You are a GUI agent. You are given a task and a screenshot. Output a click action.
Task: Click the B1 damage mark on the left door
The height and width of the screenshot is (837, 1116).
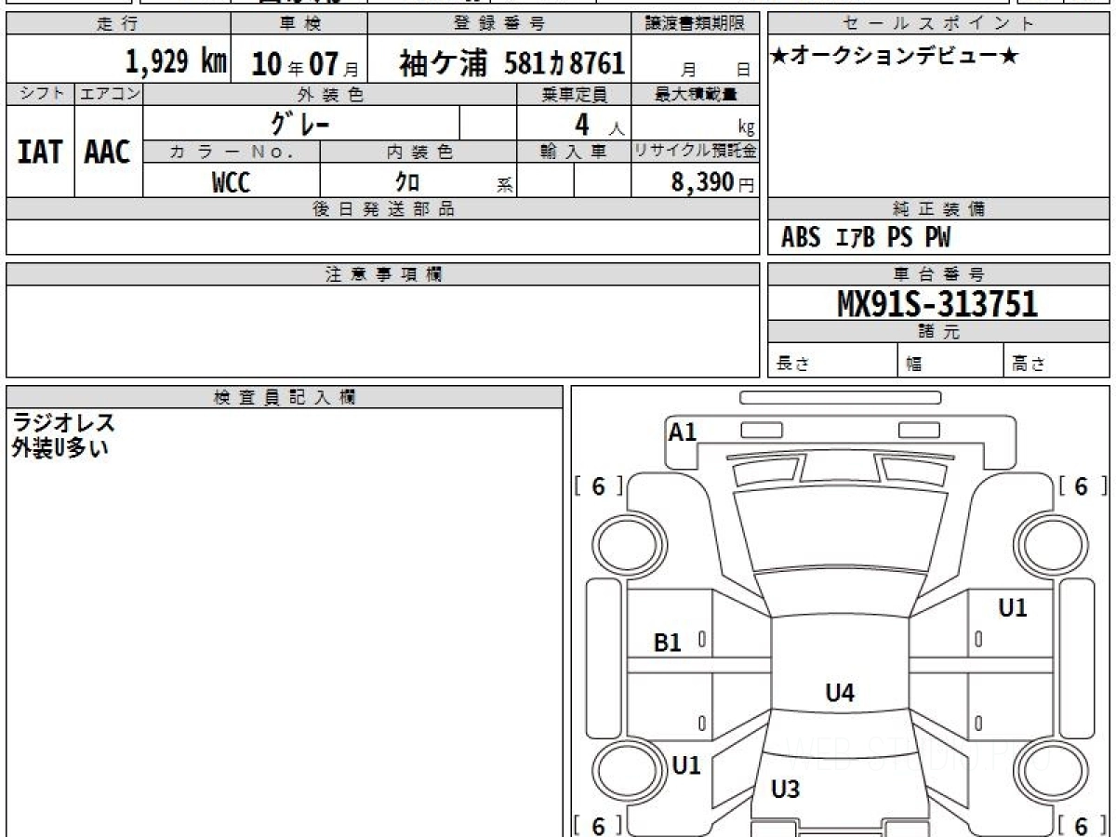tap(668, 643)
